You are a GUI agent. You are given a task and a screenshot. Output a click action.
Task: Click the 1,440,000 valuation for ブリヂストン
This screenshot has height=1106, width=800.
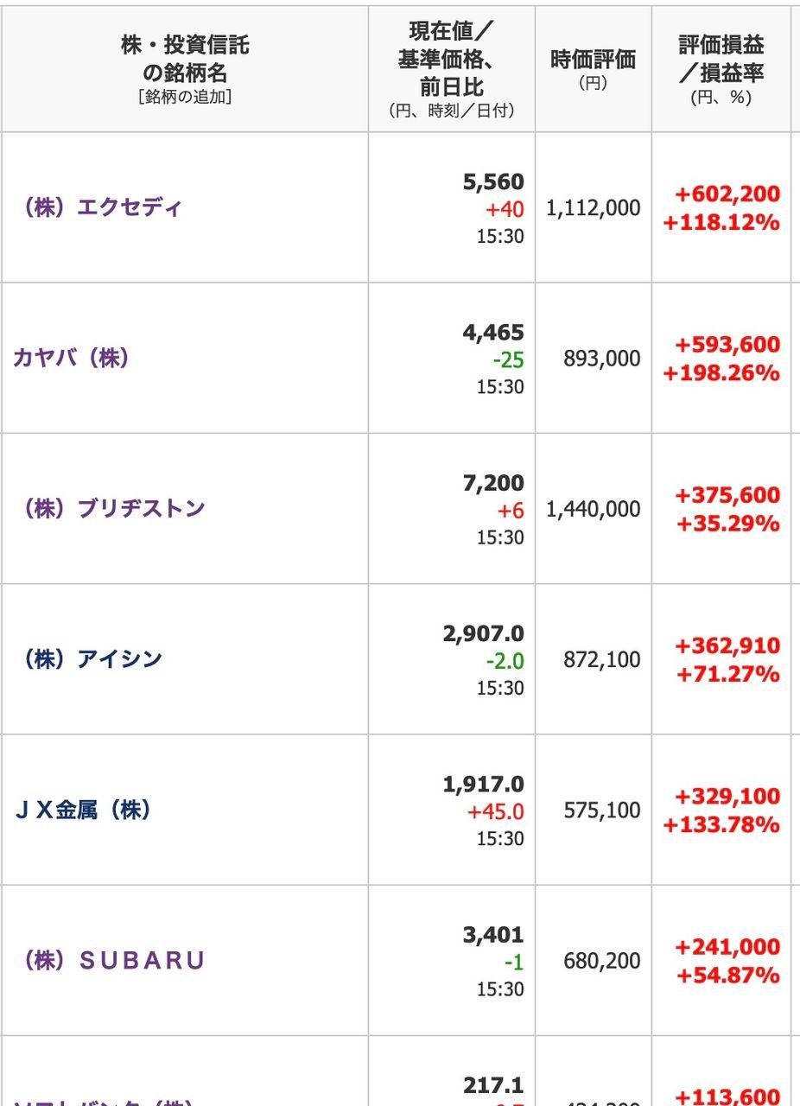593,509
